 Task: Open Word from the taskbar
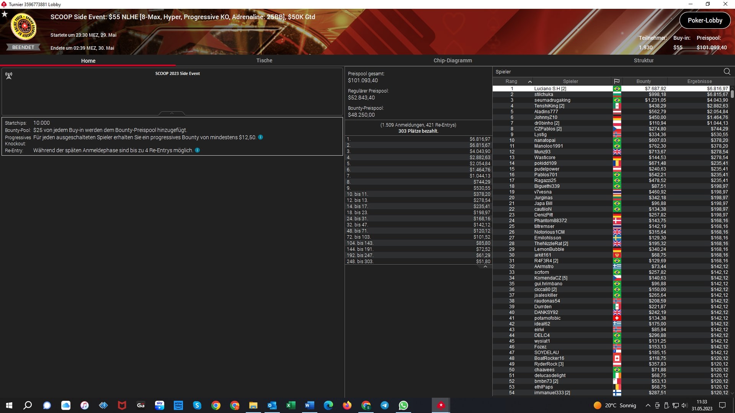tap(309, 405)
